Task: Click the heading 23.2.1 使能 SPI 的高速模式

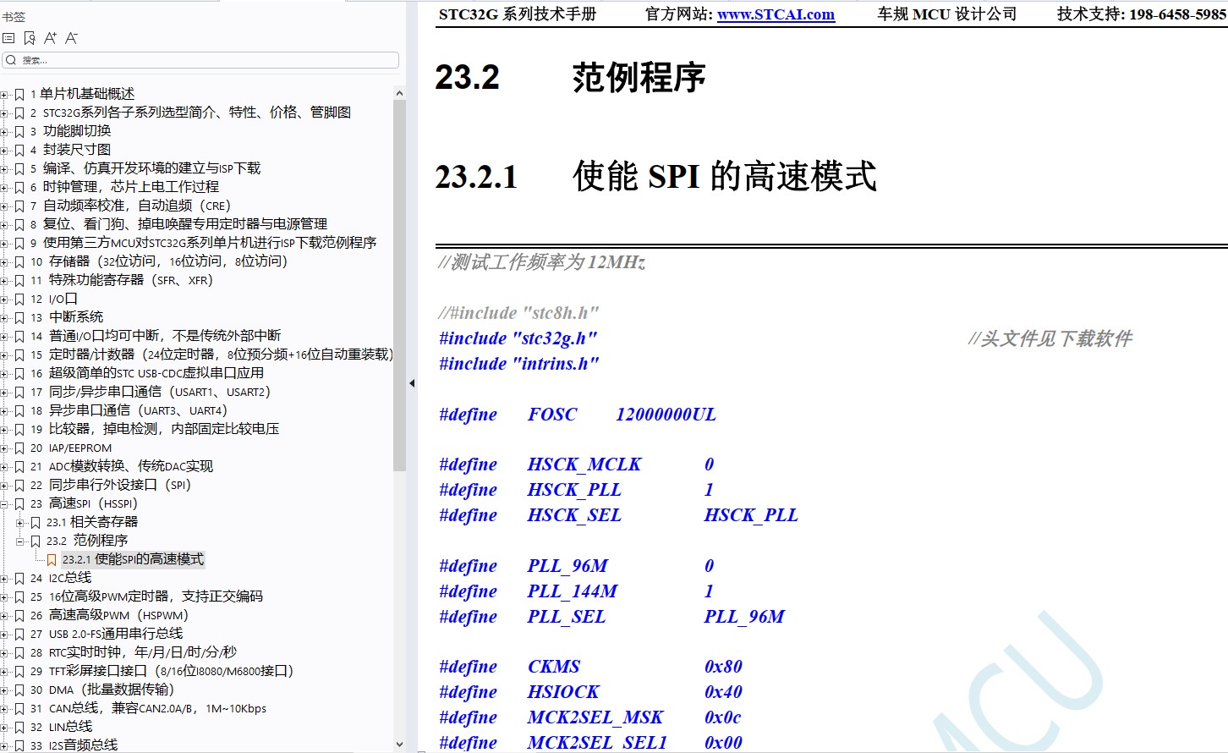Action: [655, 177]
